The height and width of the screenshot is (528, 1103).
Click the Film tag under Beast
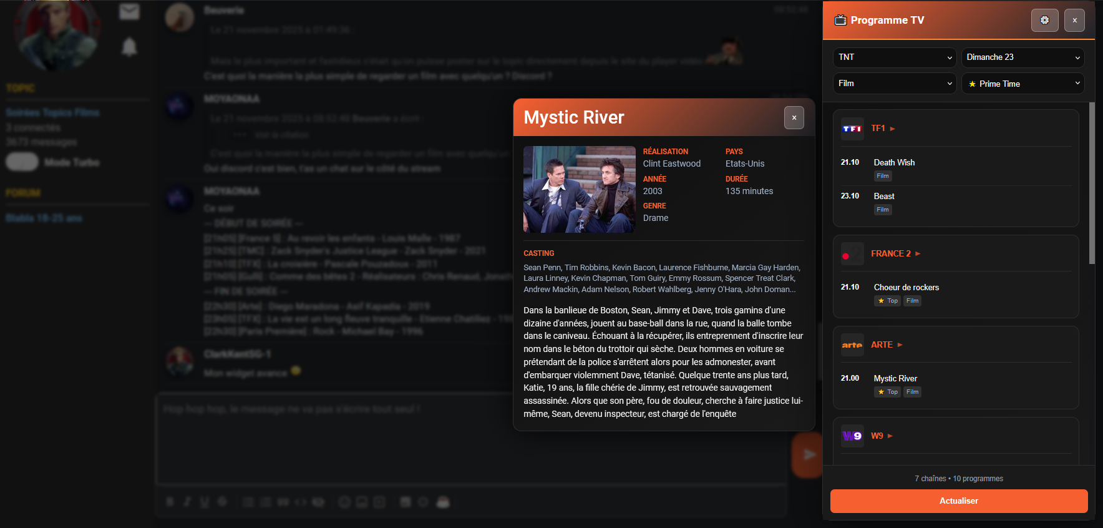[883, 210]
